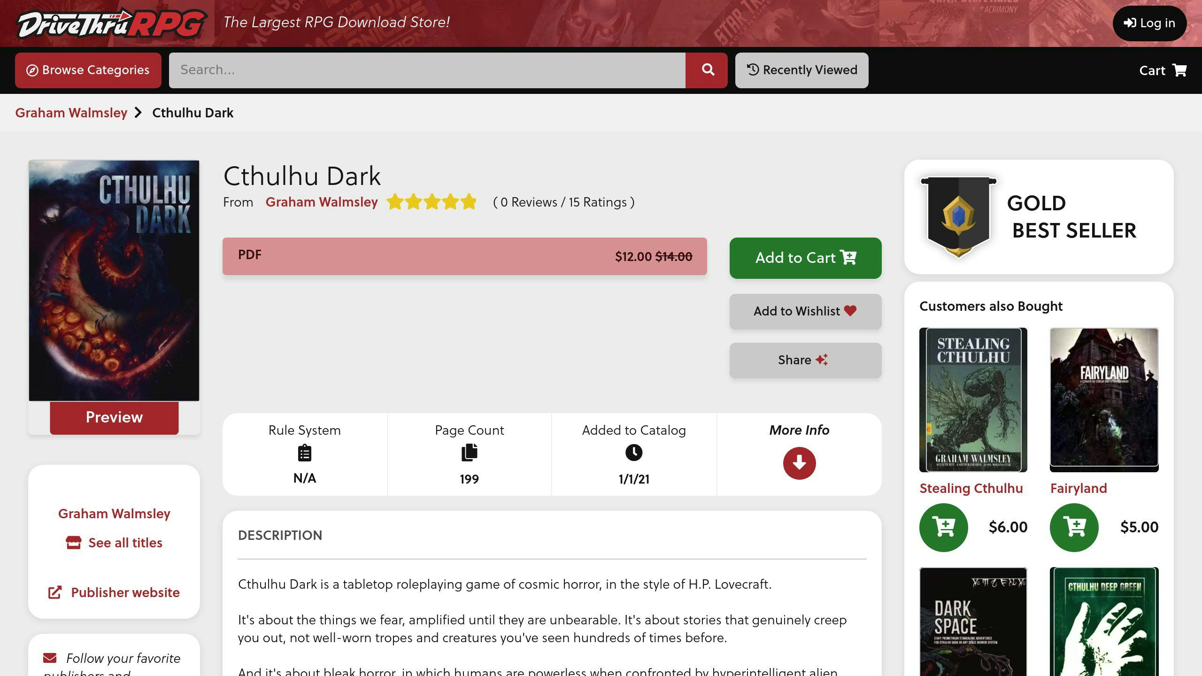
Task: Open Fairyland cover thumbnail
Action: click(x=1104, y=400)
